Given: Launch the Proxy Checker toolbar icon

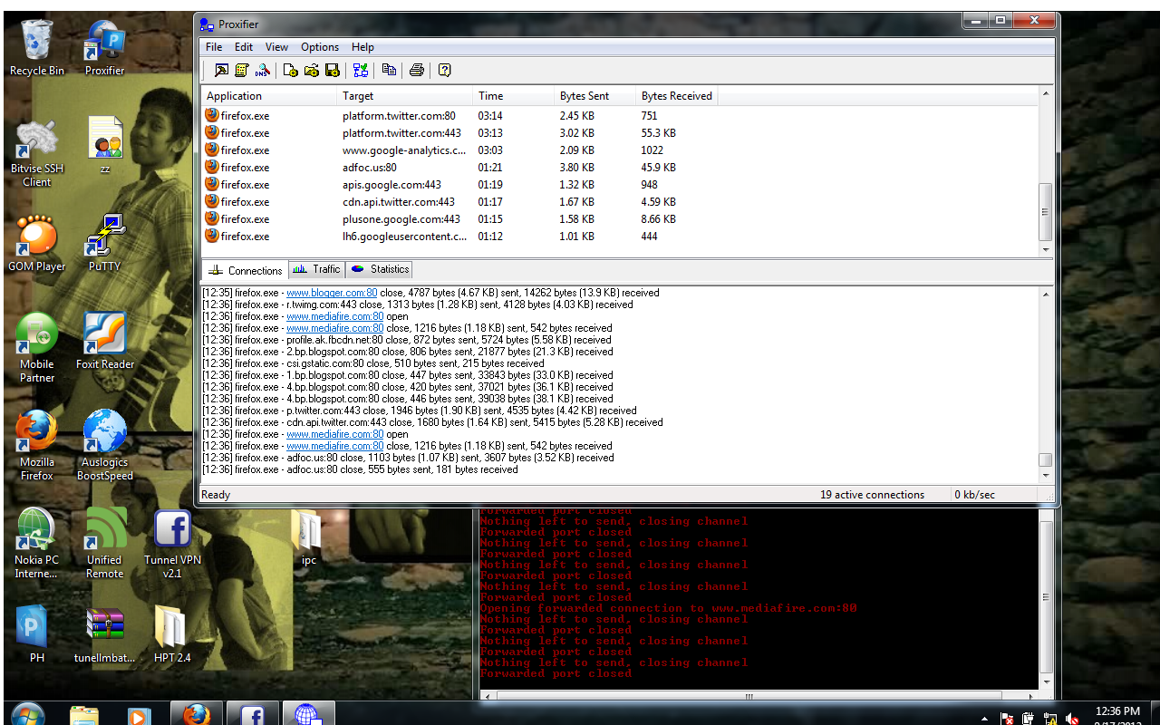Looking at the screenshot, I should [x=361, y=70].
